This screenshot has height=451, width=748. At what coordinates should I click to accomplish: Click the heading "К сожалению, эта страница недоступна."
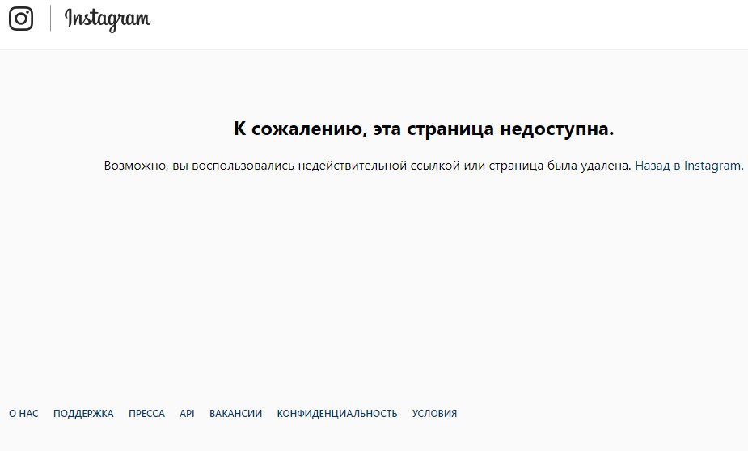pos(424,129)
